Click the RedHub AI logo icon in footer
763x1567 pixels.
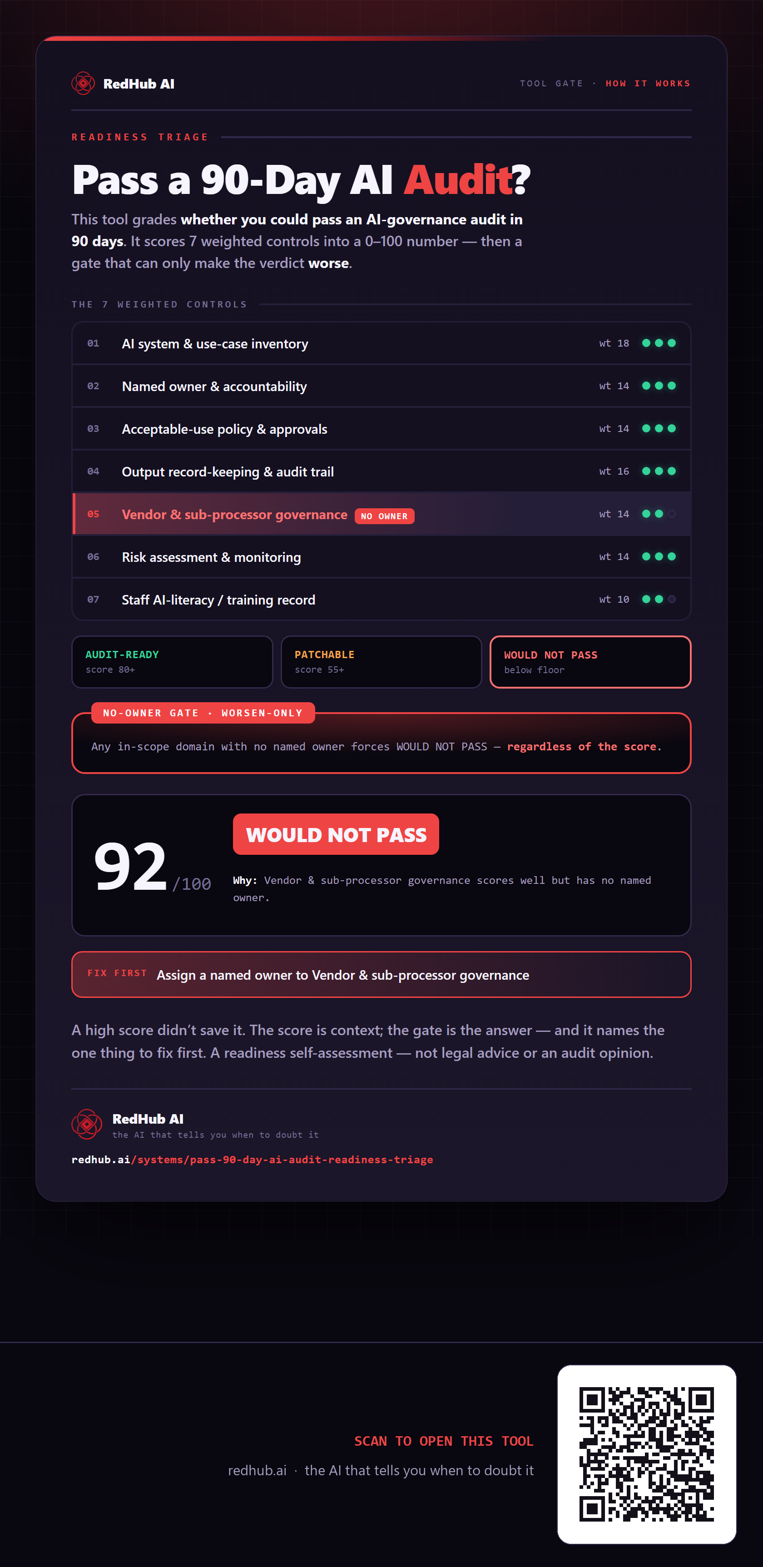click(x=87, y=1124)
